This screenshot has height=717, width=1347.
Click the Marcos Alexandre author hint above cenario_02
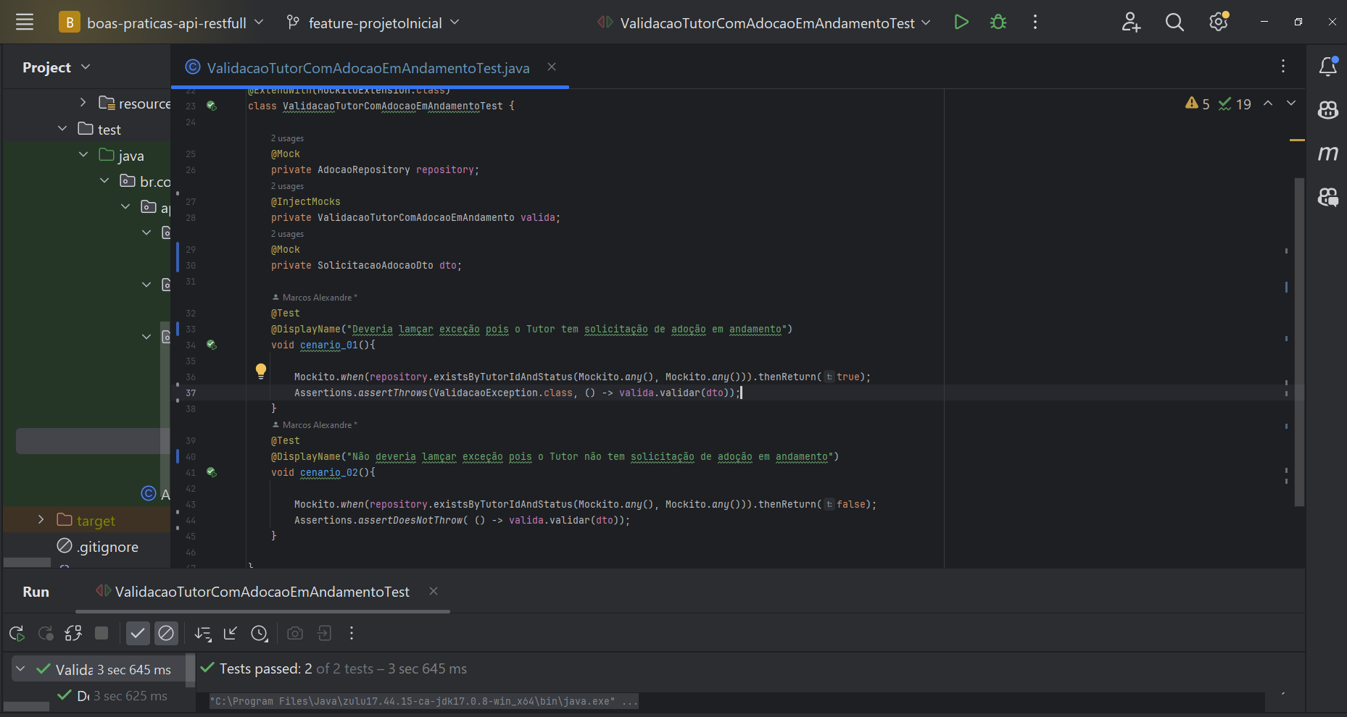click(x=314, y=425)
